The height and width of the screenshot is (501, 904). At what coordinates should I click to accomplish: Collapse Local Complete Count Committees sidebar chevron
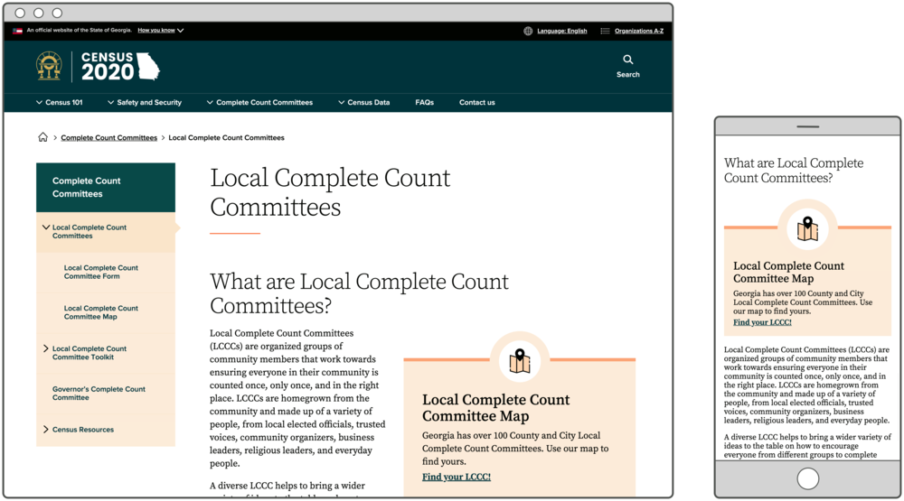(46, 227)
